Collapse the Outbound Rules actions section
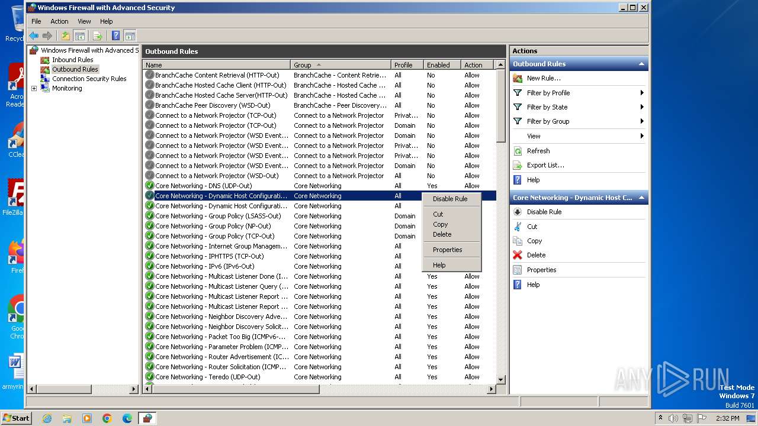Screen dimensions: 758x426 641,64
